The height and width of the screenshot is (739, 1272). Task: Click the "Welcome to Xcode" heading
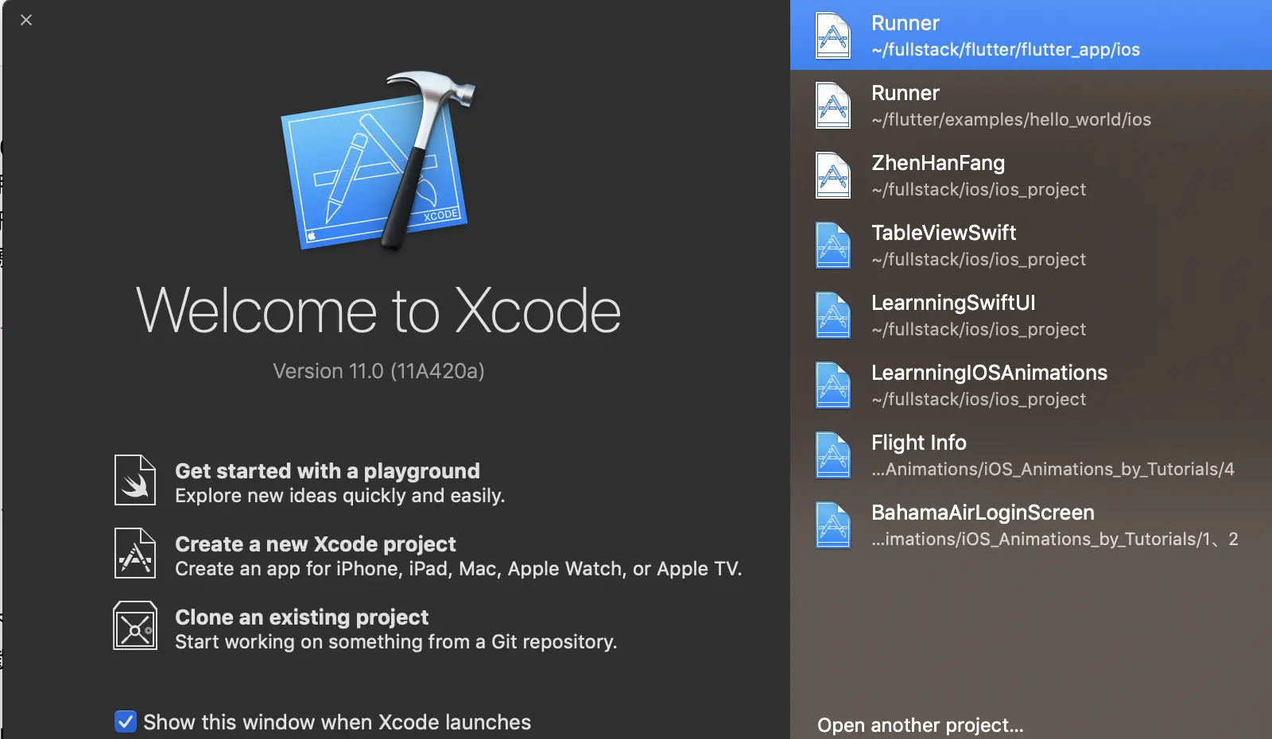(x=378, y=310)
